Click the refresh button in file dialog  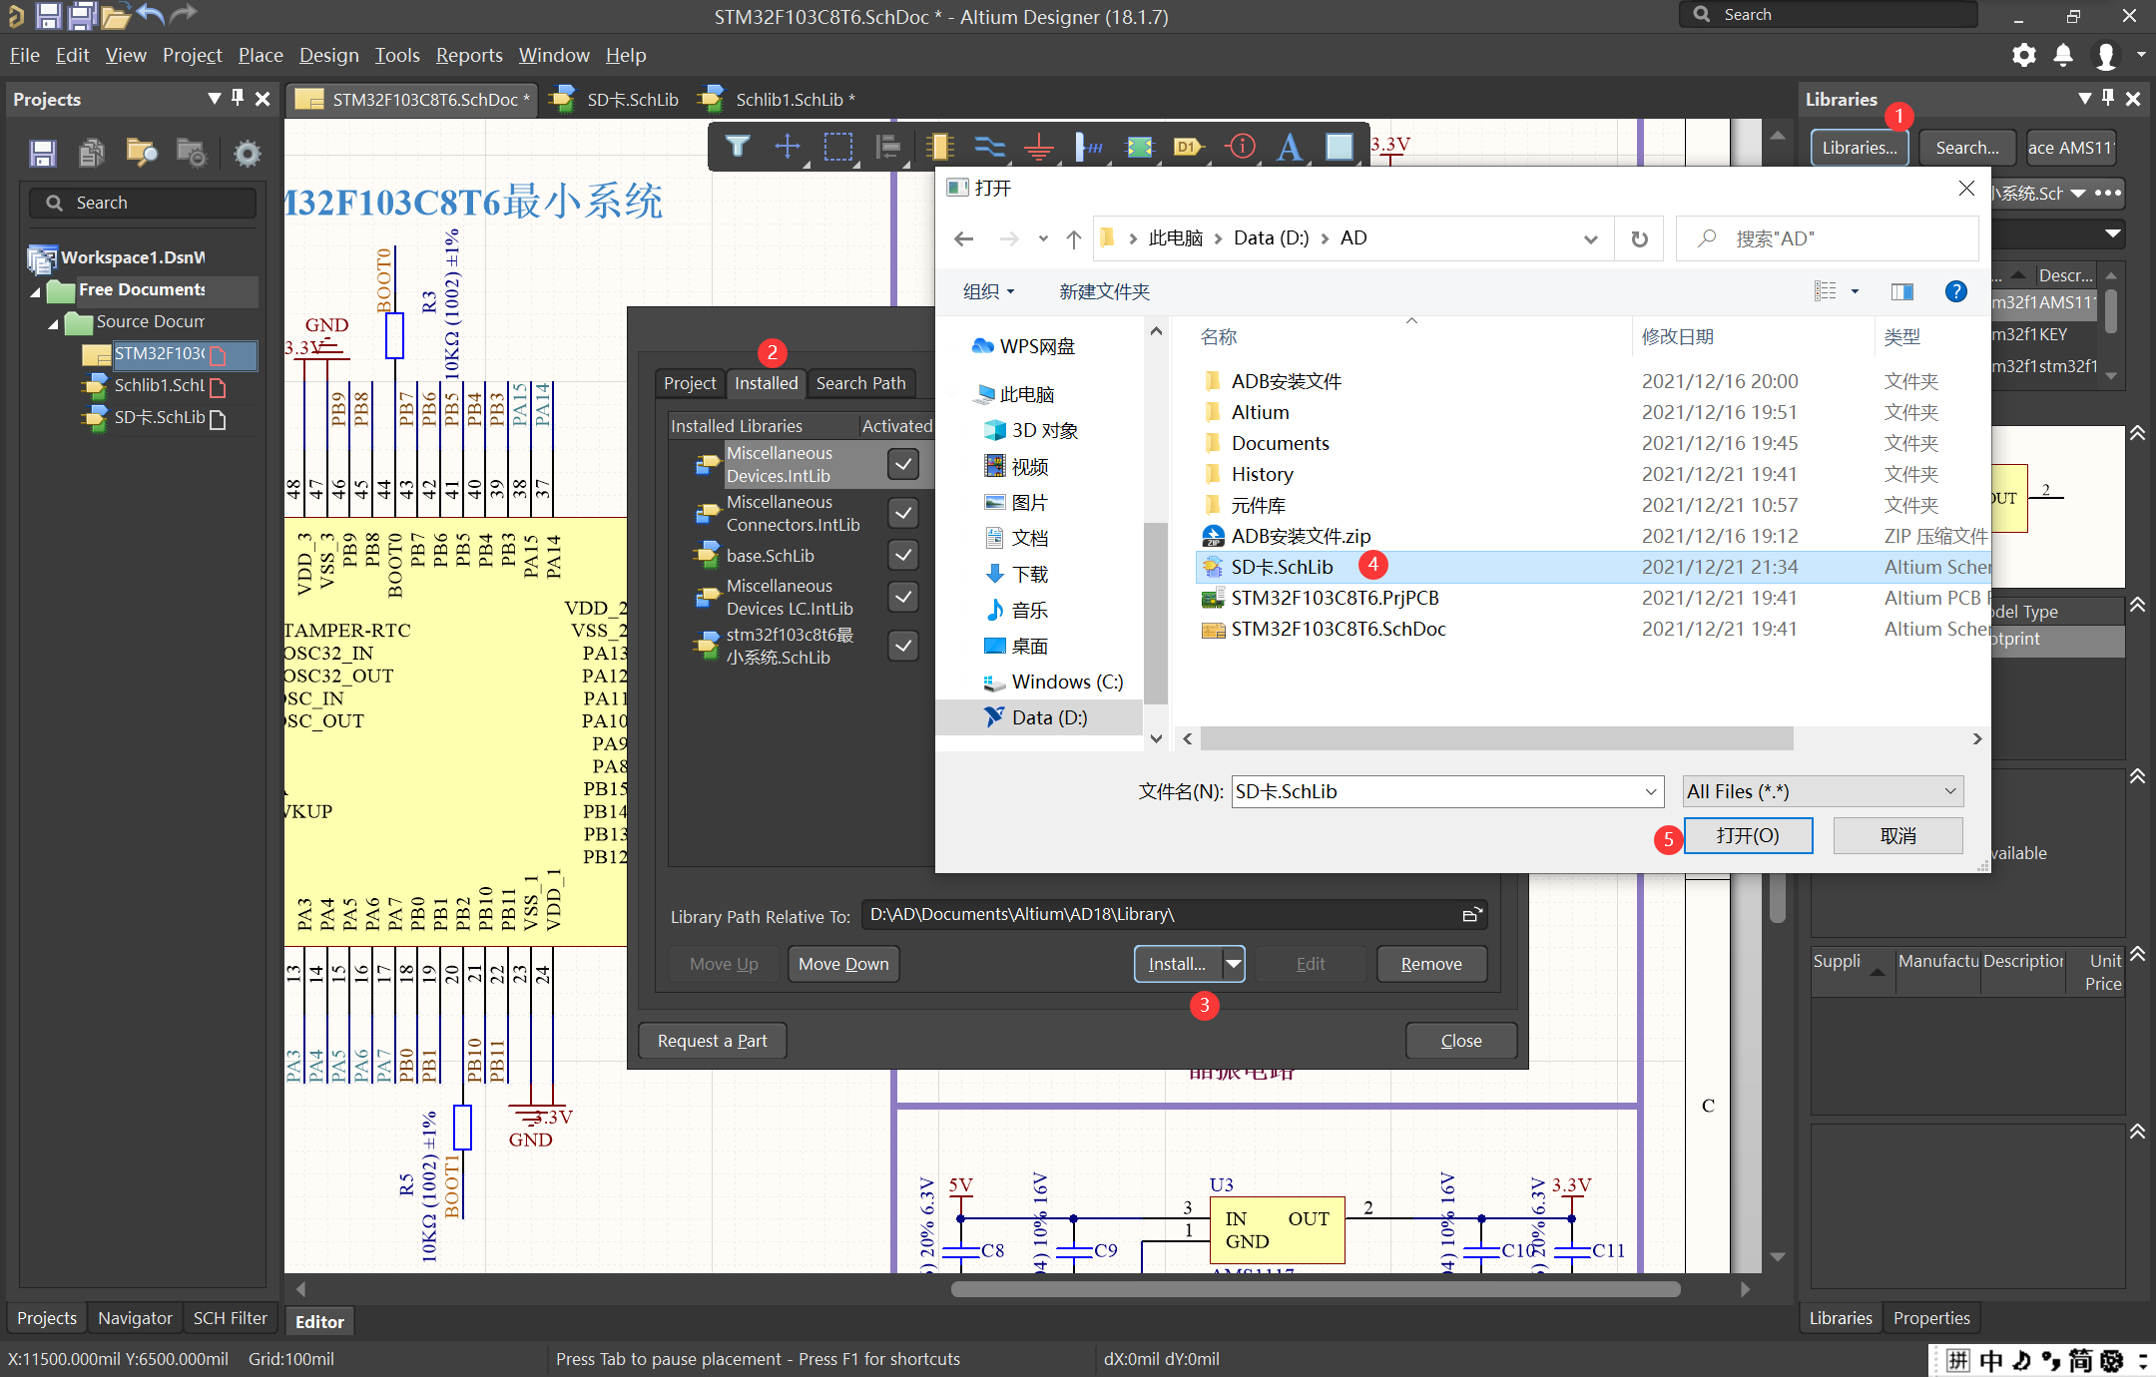click(1639, 238)
